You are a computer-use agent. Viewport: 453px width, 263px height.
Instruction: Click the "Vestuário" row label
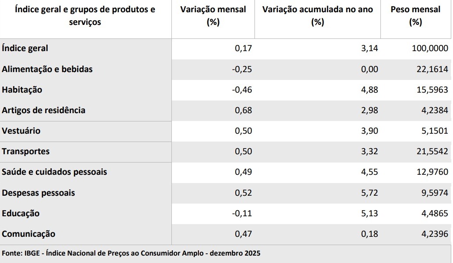(x=21, y=131)
